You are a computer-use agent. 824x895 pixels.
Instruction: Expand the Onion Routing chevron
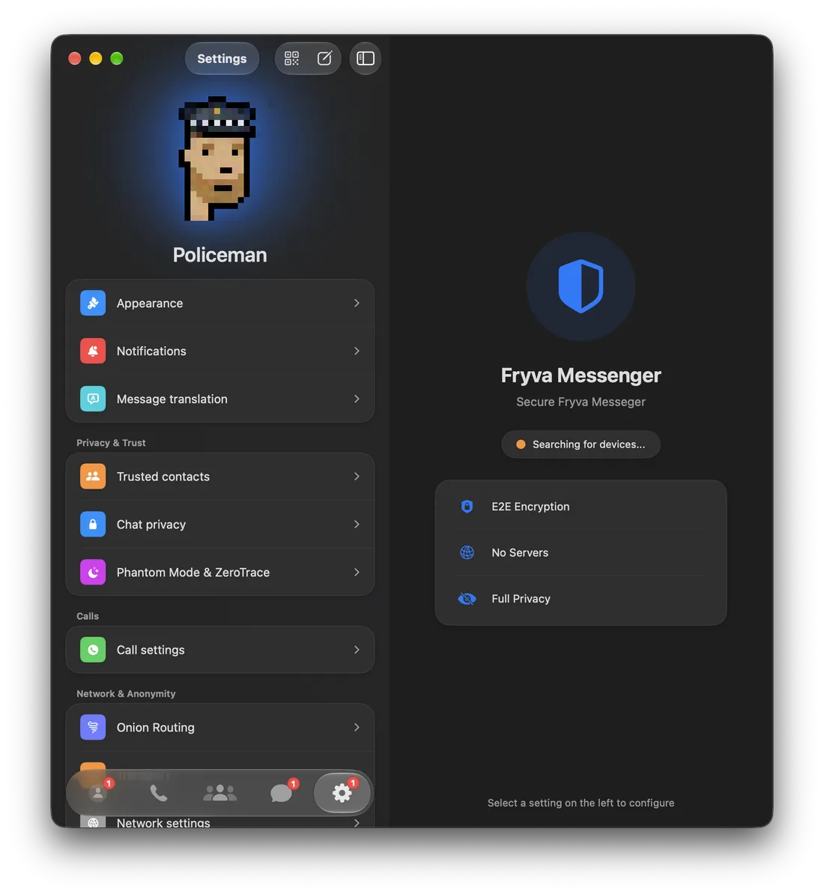tap(357, 728)
